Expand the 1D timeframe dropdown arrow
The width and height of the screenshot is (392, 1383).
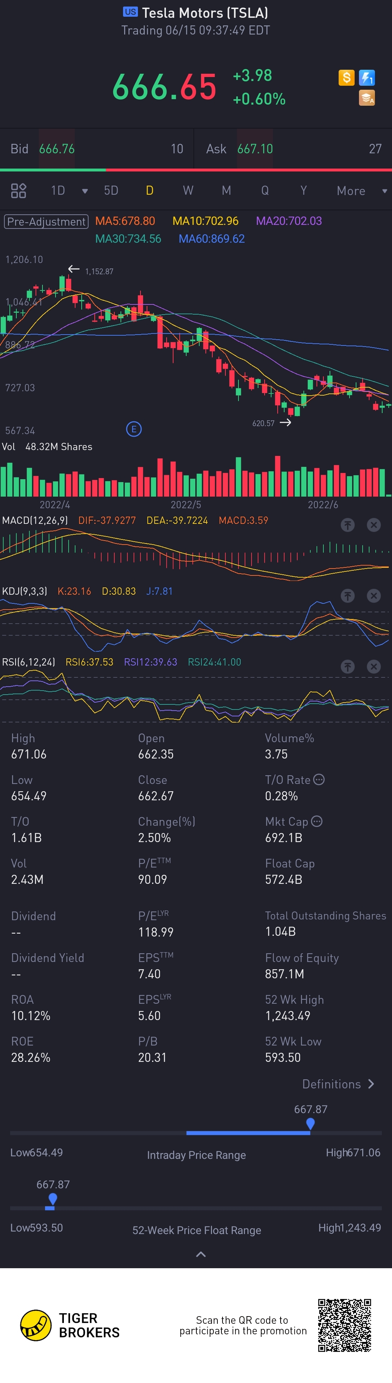tap(85, 191)
